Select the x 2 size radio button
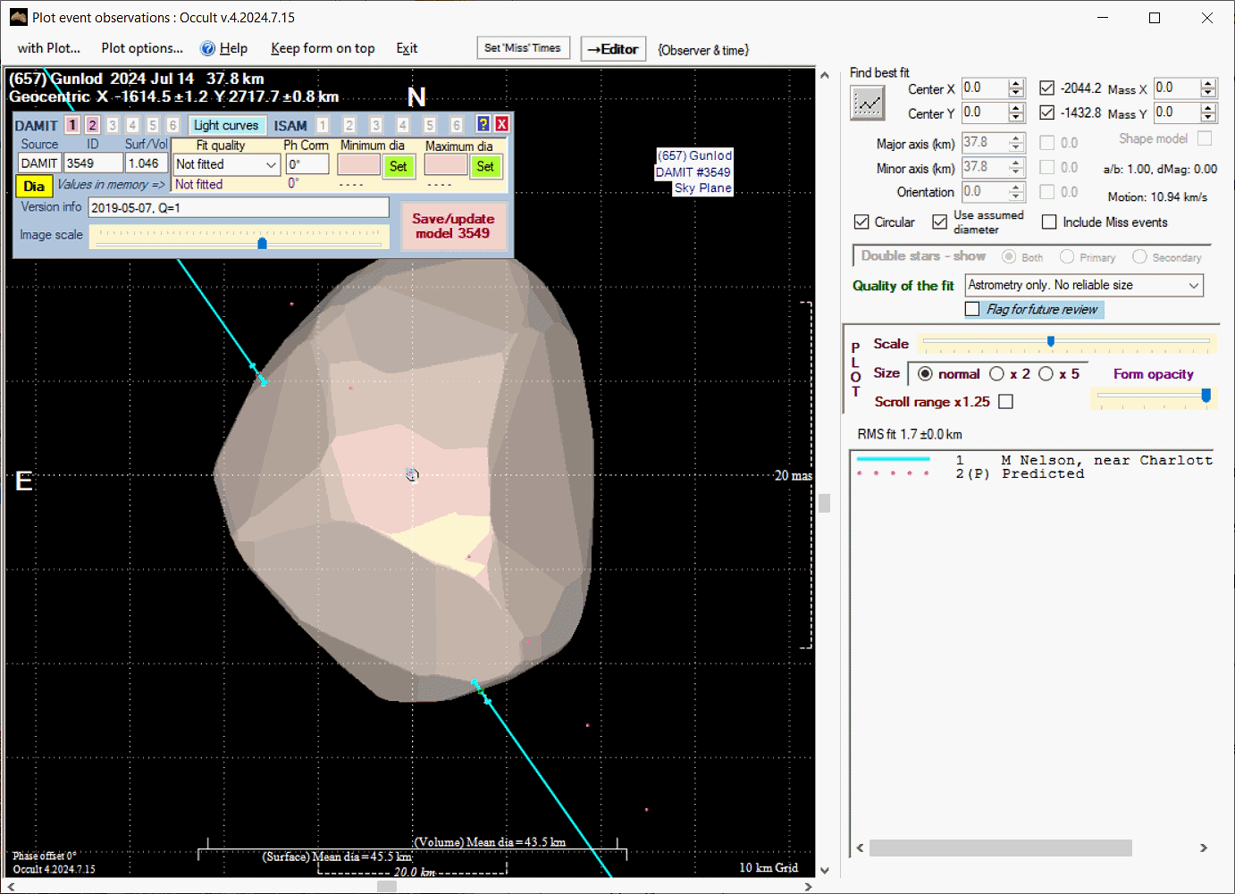The image size is (1235, 894). [997, 373]
